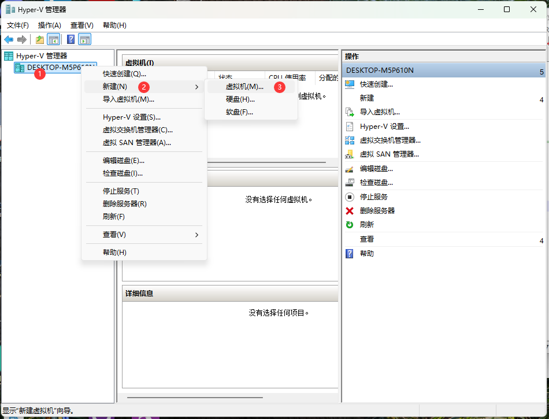Collapse the DESKTOP-M5P610N actions section header
This screenshot has height=419, width=549.
point(444,71)
